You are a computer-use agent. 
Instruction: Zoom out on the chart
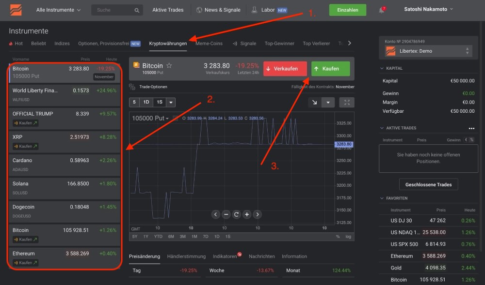[226, 214]
